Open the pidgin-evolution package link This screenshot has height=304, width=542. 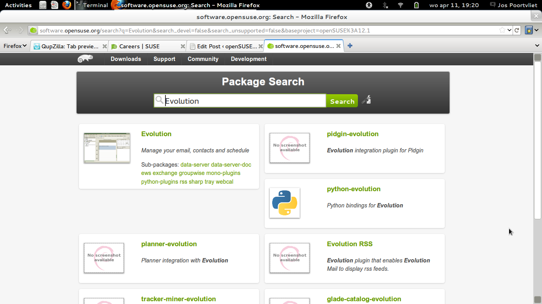tap(352, 134)
